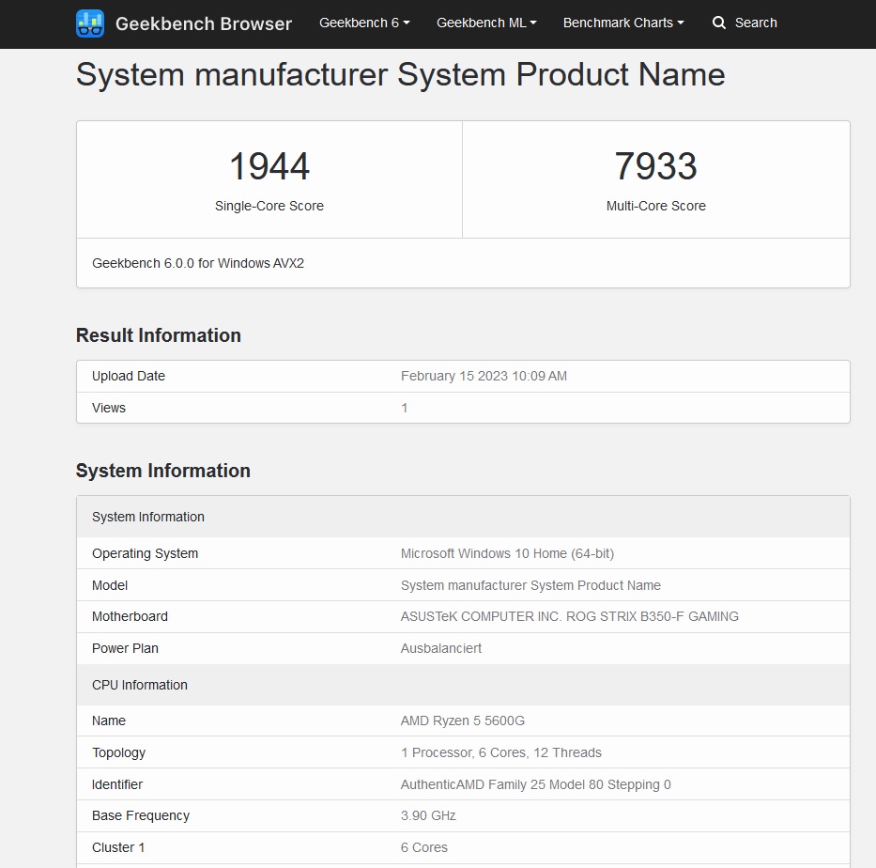The height and width of the screenshot is (868, 876).
Task: Click the Result Information heading
Action: (158, 335)
